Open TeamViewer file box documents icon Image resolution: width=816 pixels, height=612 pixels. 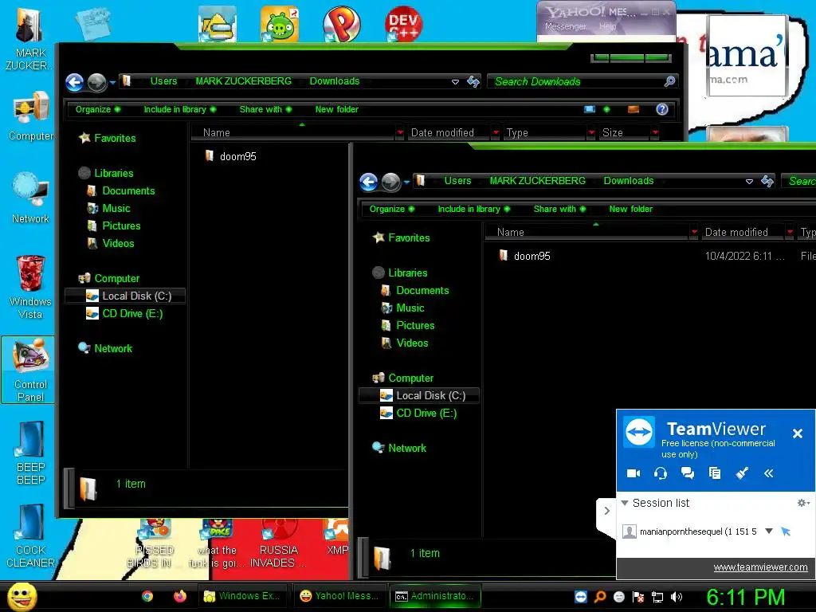tap(715, 473)
